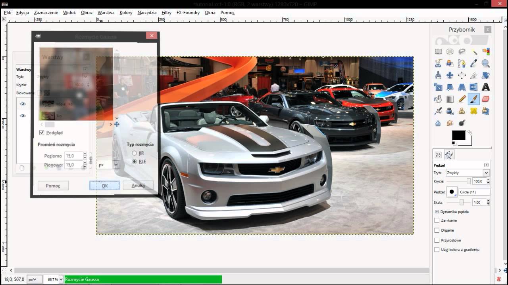
Task: Toggle the Podgląd preview checkbox
Action: click(42, 133)
